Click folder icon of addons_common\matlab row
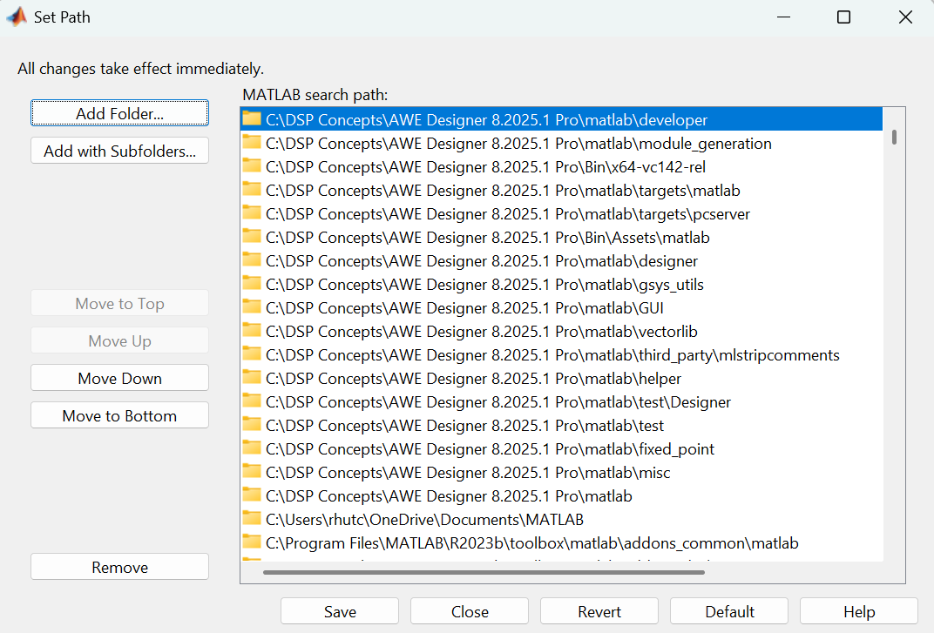934x633 pixels. (x=252, y=542)
